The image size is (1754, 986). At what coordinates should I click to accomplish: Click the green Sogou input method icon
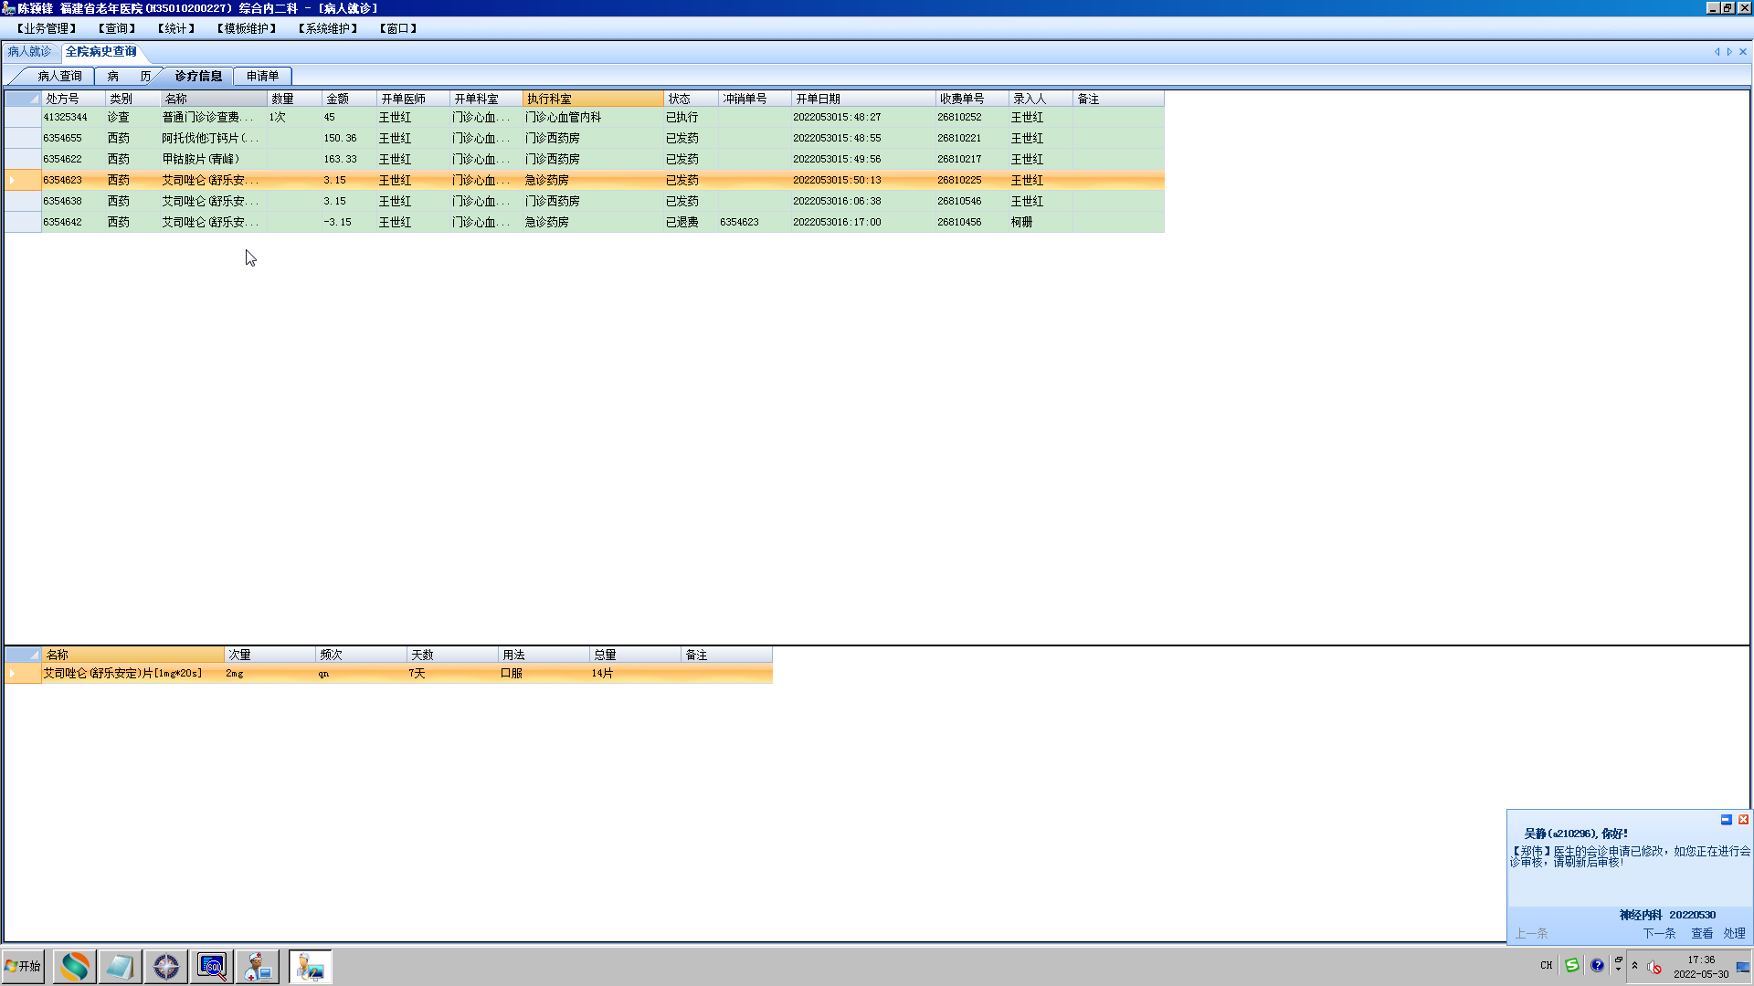(x=1572, y=966)
